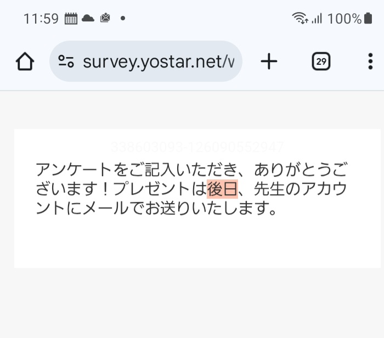Tap the battery icon
Screen dimensions: 384x338
click(368, 19)
